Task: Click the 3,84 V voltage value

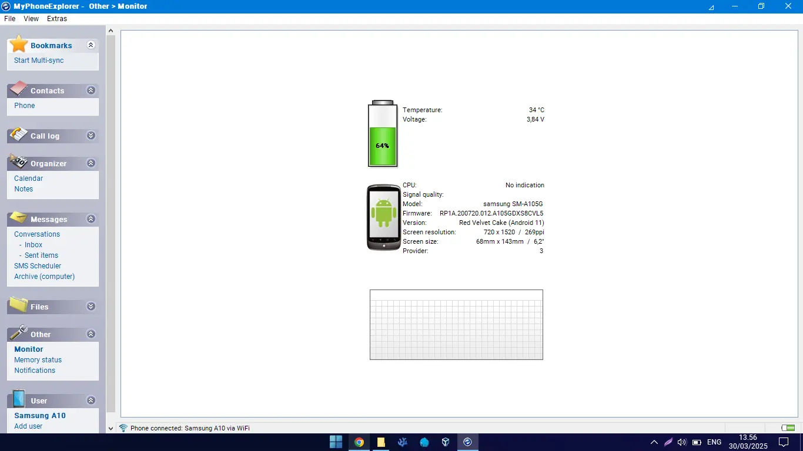Action: coord(536,119)
